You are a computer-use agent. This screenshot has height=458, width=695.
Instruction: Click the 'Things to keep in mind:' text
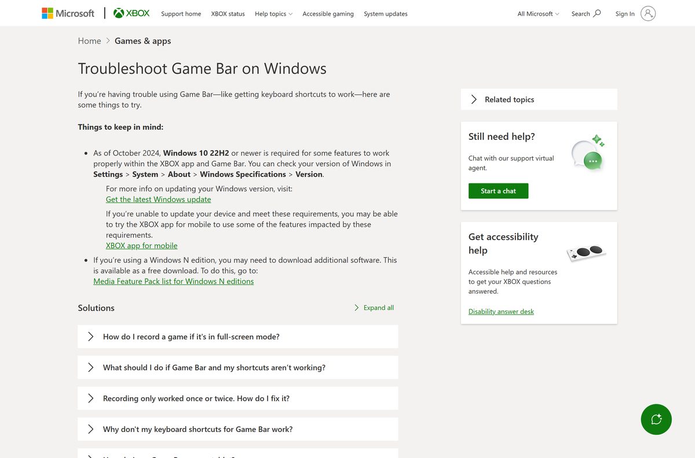pos(120,127)
